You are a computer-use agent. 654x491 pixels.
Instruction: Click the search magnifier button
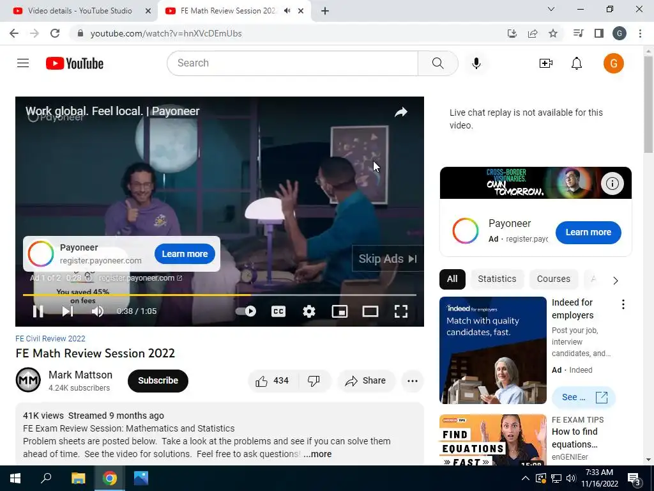click(x=438, y=63)
